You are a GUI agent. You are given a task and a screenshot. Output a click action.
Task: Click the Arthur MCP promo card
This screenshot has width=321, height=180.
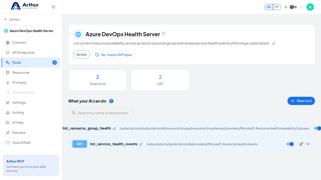coord(31,165)
